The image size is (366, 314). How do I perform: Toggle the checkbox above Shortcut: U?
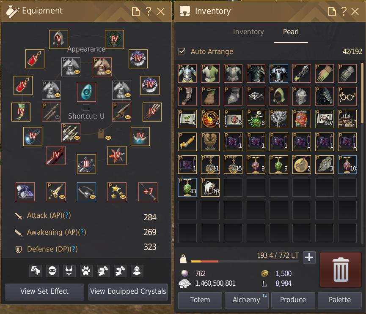click(x=86, y=107)
